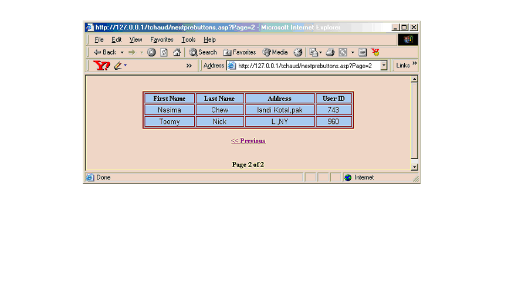Click the Yahoo Messenger smiley icon
This screenshot has height=281, width=518.
tap(375, 52)
